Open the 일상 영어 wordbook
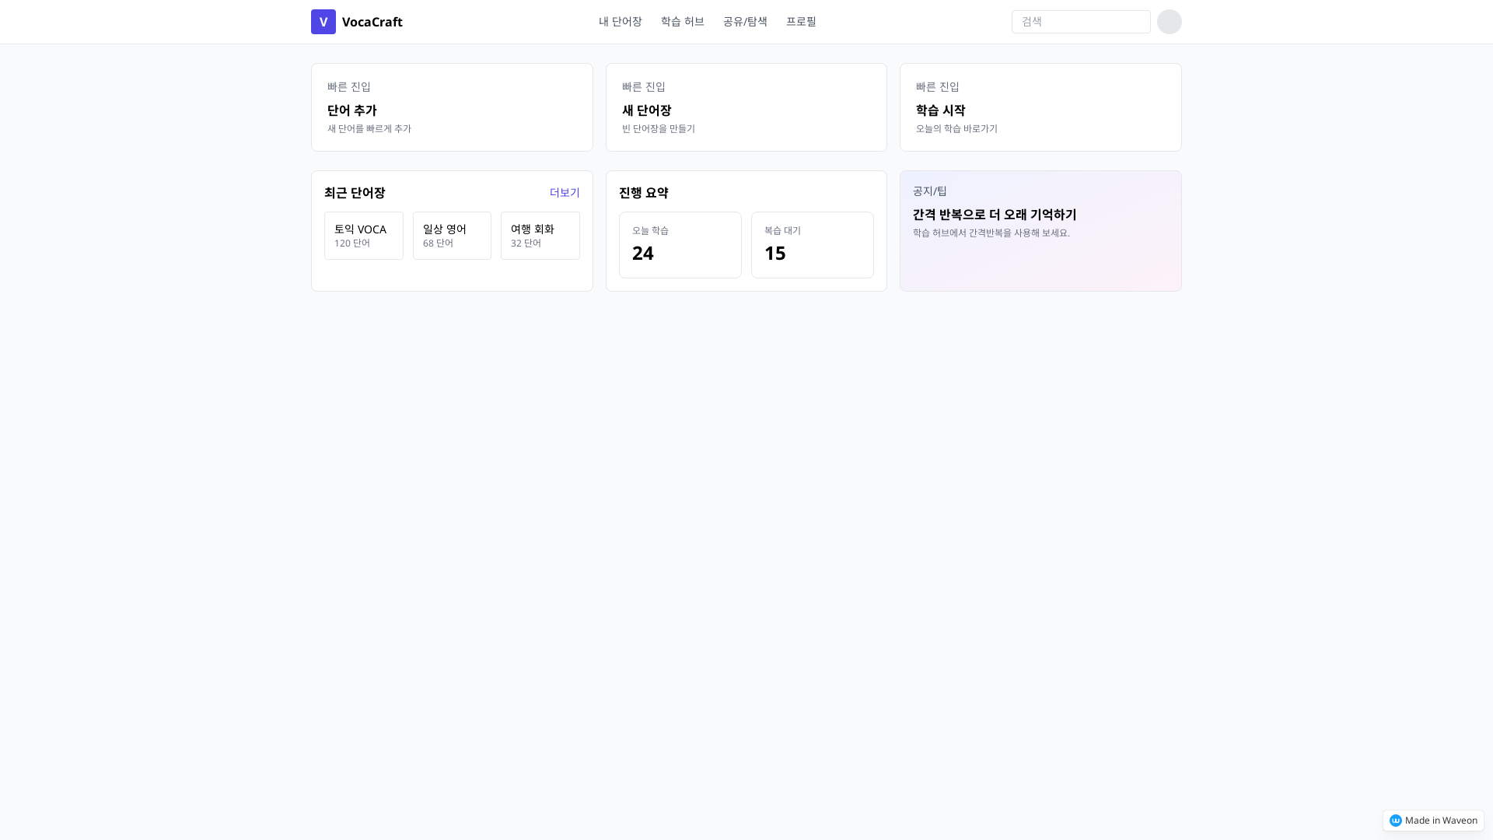Image resolution: width=1493 pixels, height=840 pixels. pyautogui.click(x=452, y=236)
